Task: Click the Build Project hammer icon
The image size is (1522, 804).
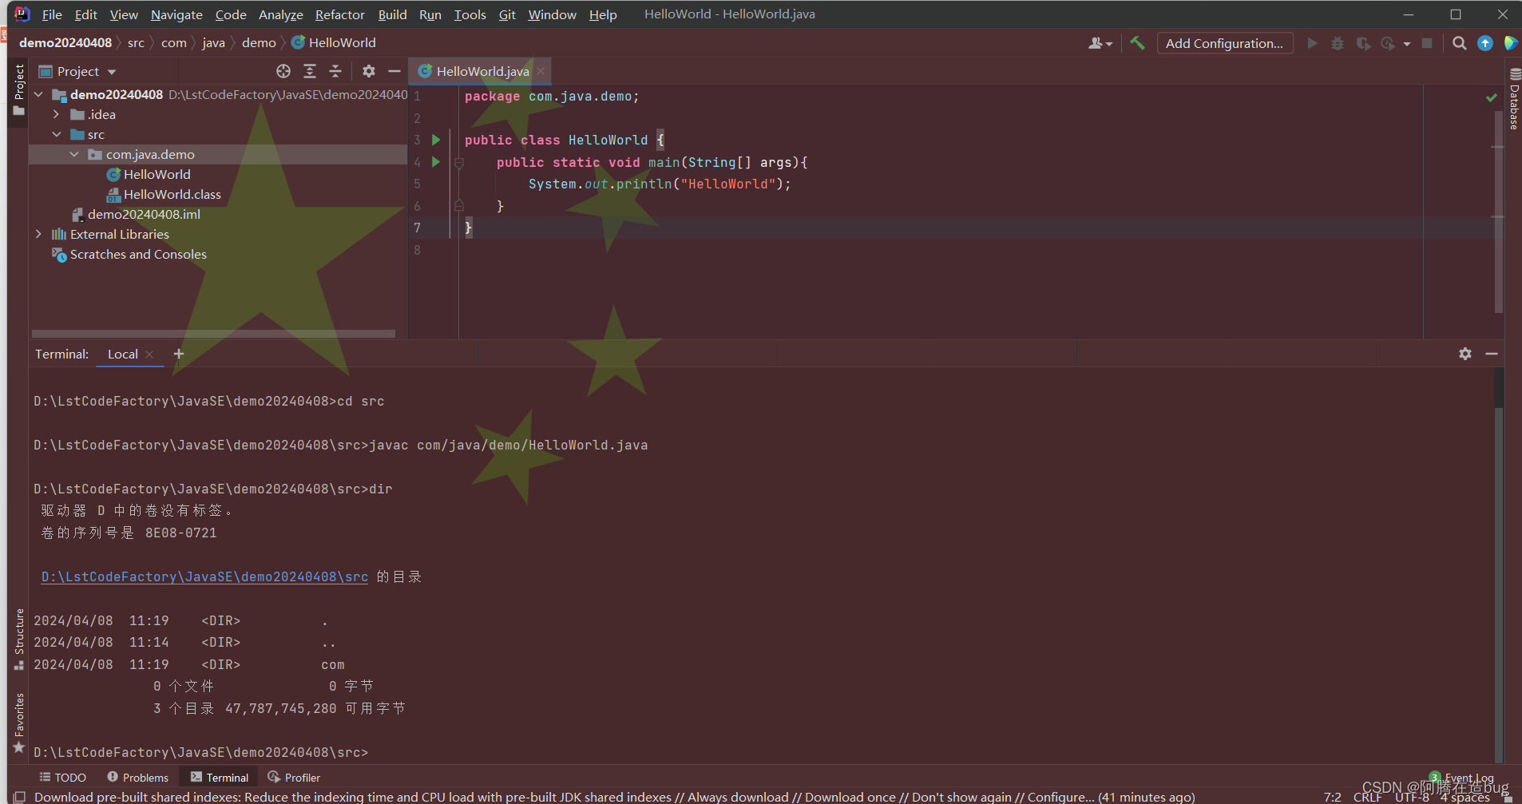Action: (1137, 43)
